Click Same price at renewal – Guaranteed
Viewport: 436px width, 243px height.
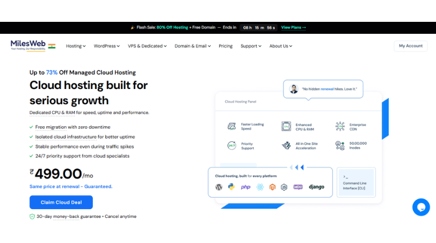pyautogui.click(x=71, y=186)
